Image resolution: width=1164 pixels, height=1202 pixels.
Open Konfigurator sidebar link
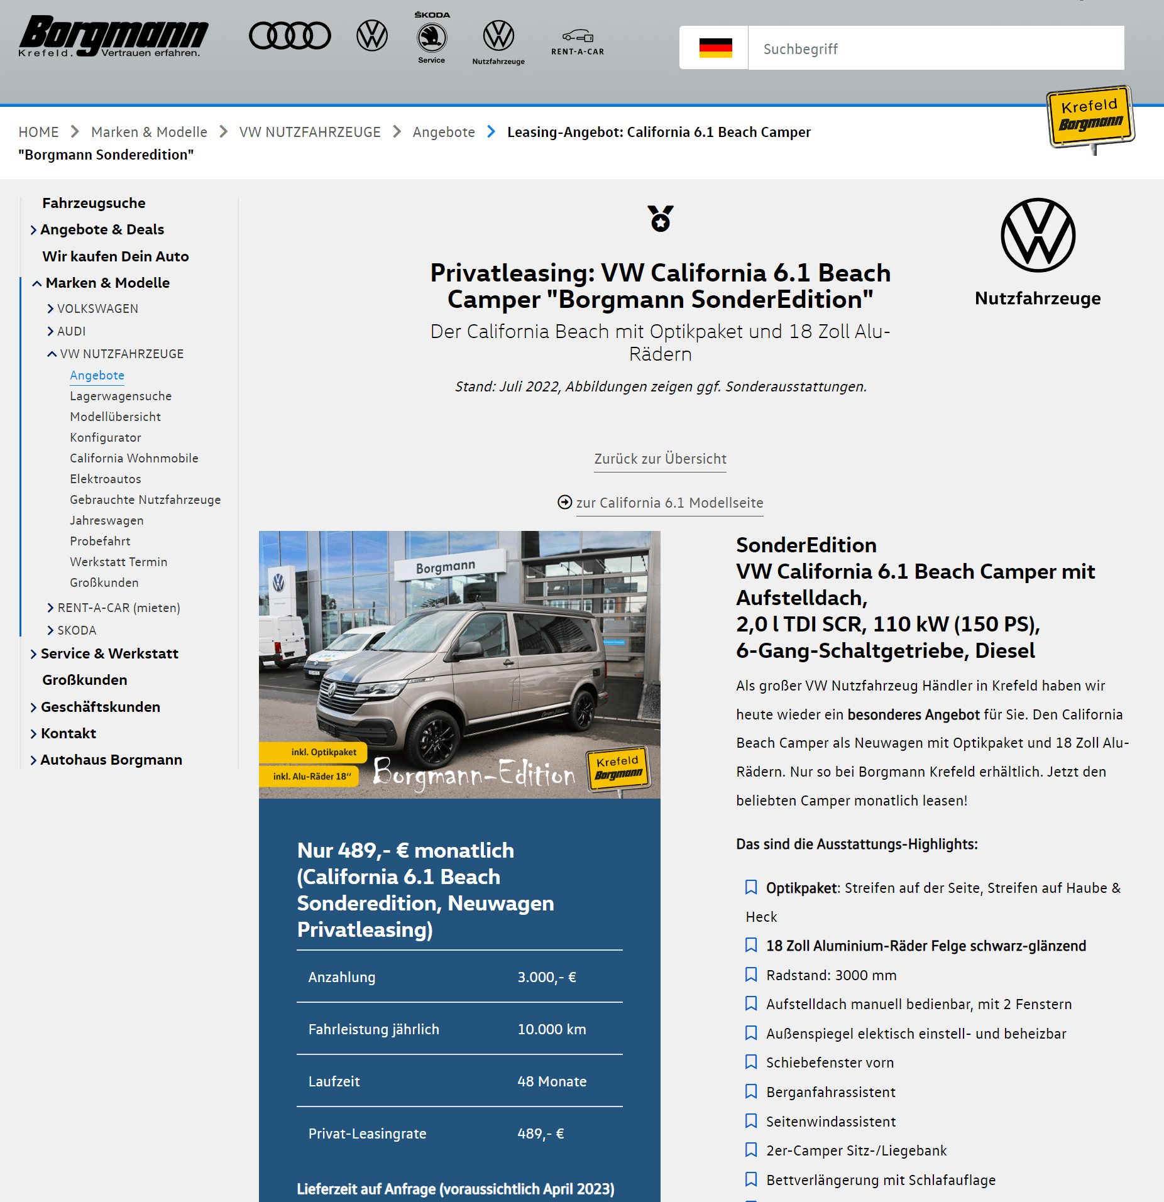coord(106,437)
